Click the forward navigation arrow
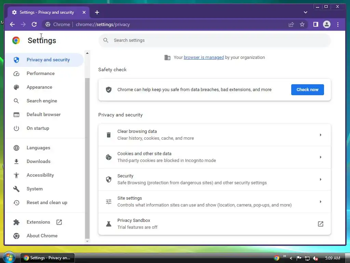This screenshot has width=350, height=263. click(23, 24)
